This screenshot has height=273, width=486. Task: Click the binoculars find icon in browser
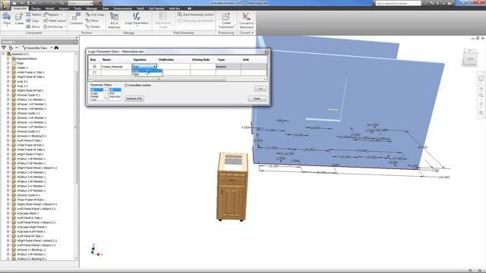[x=56, y=48]
